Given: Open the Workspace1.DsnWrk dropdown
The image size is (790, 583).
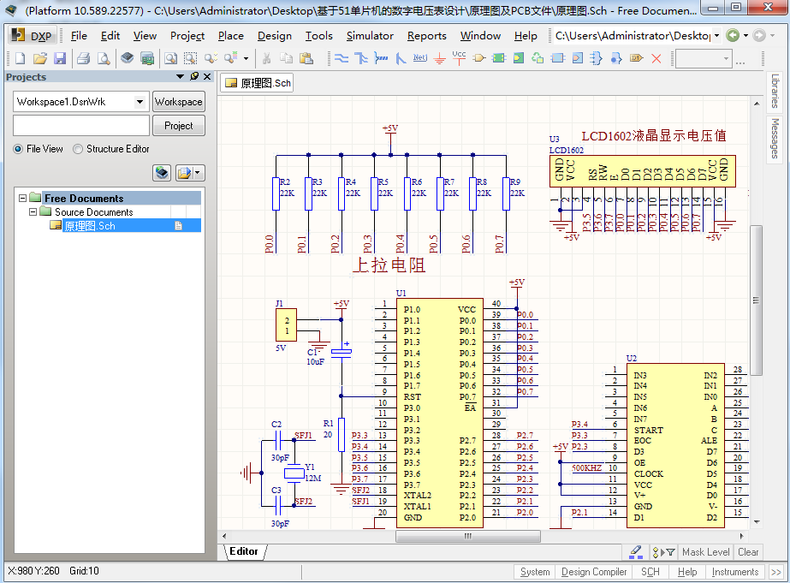Looking at the screenshot, I should pyautogui.click(x=140, y=102).
